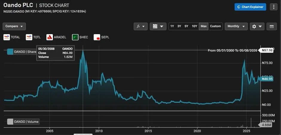Add TOTAL comparison ticker
Image resolution: width=281 pixels, height=135 pixels.
click(16, 37)
